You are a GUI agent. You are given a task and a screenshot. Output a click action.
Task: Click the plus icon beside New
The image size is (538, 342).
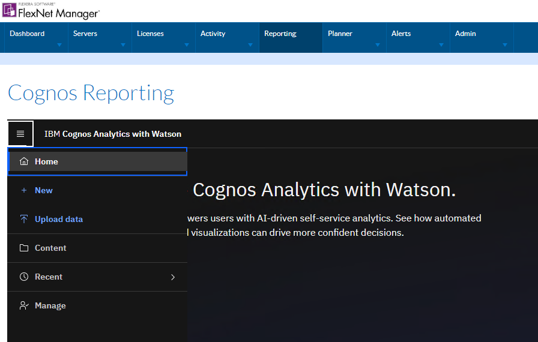coord(24,190)
